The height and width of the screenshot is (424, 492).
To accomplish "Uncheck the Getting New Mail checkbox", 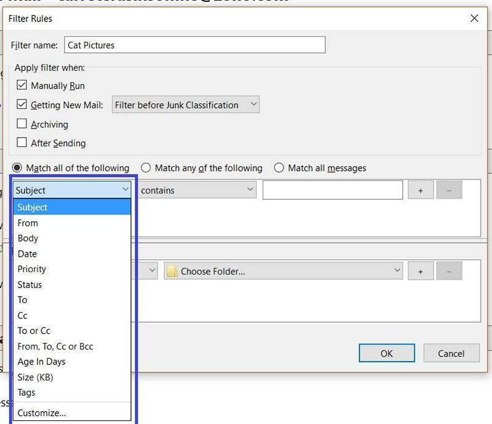I will click(22, 104).
